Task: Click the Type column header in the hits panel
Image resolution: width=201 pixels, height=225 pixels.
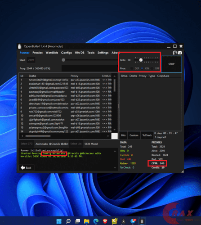Action: pyautogui.click(x=152, y=76)
